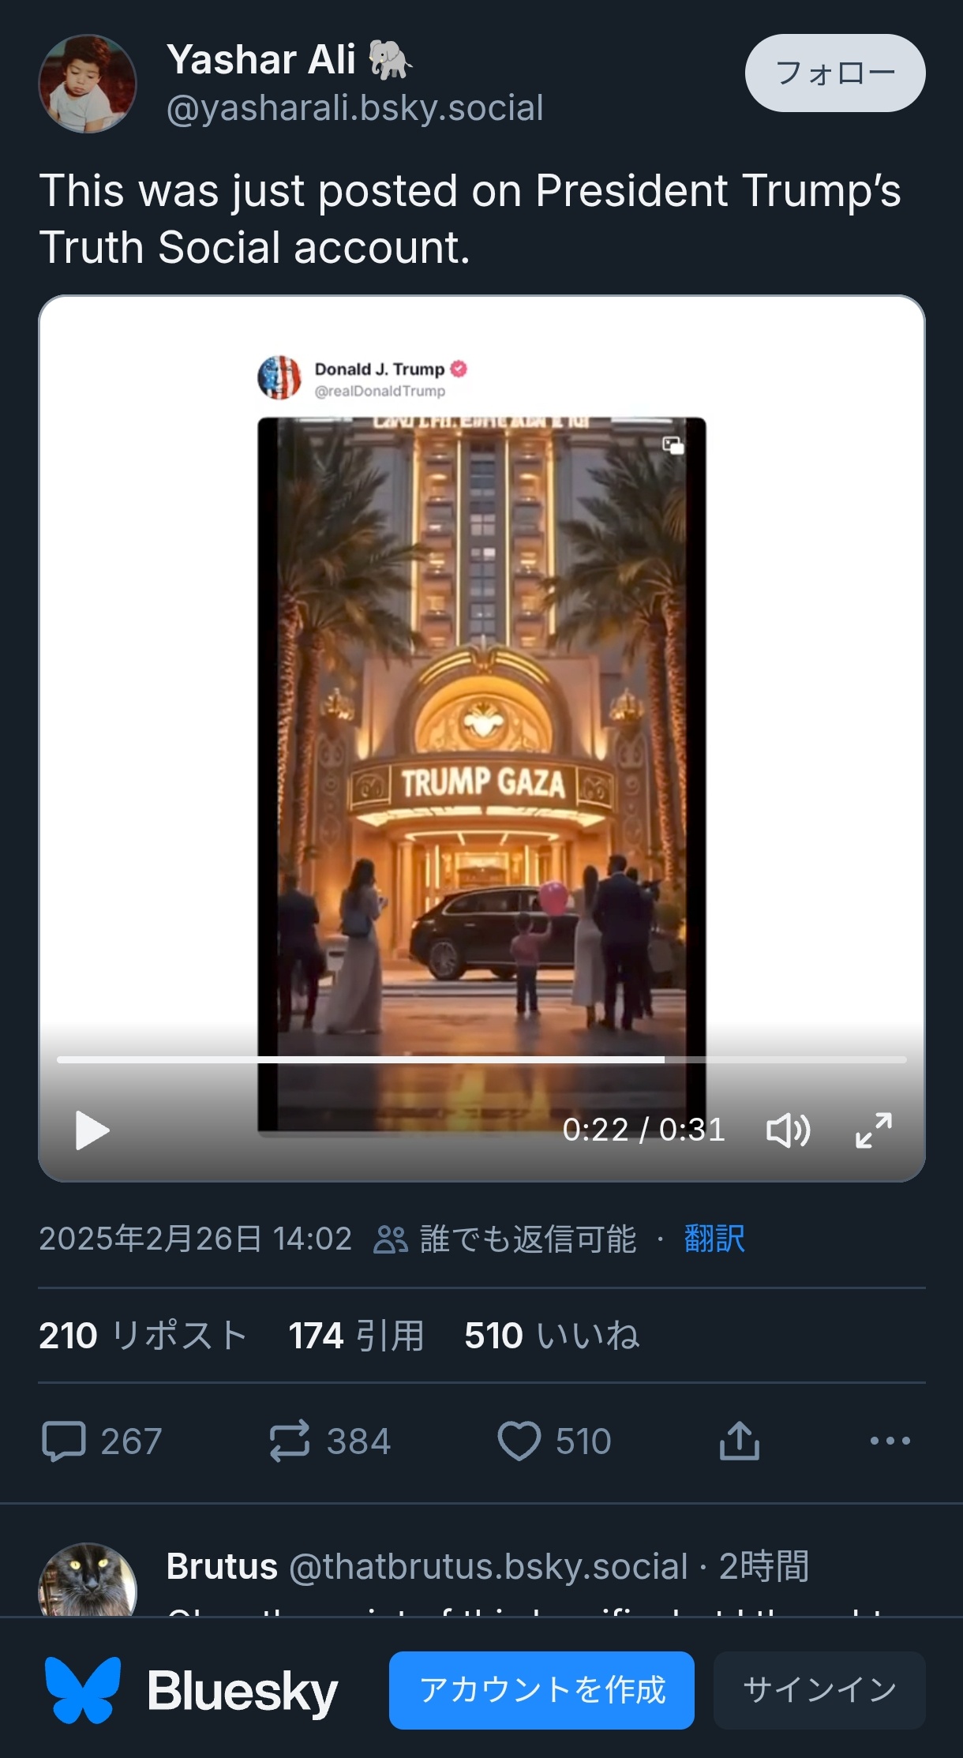Click the サインイン button

(x=819, y=1690)
